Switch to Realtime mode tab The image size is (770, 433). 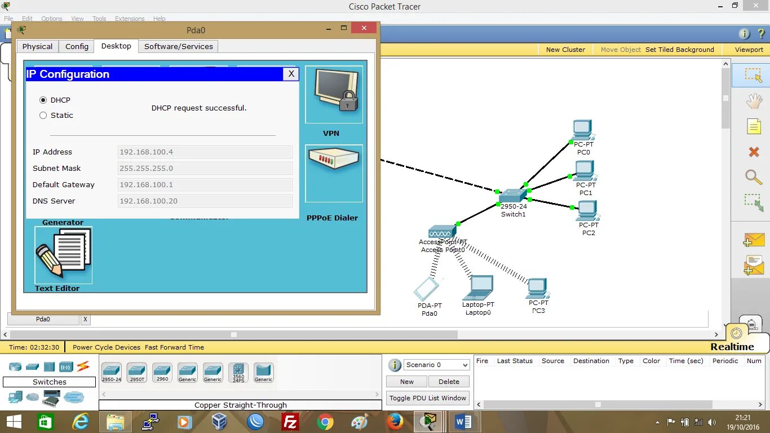[732, 347]
